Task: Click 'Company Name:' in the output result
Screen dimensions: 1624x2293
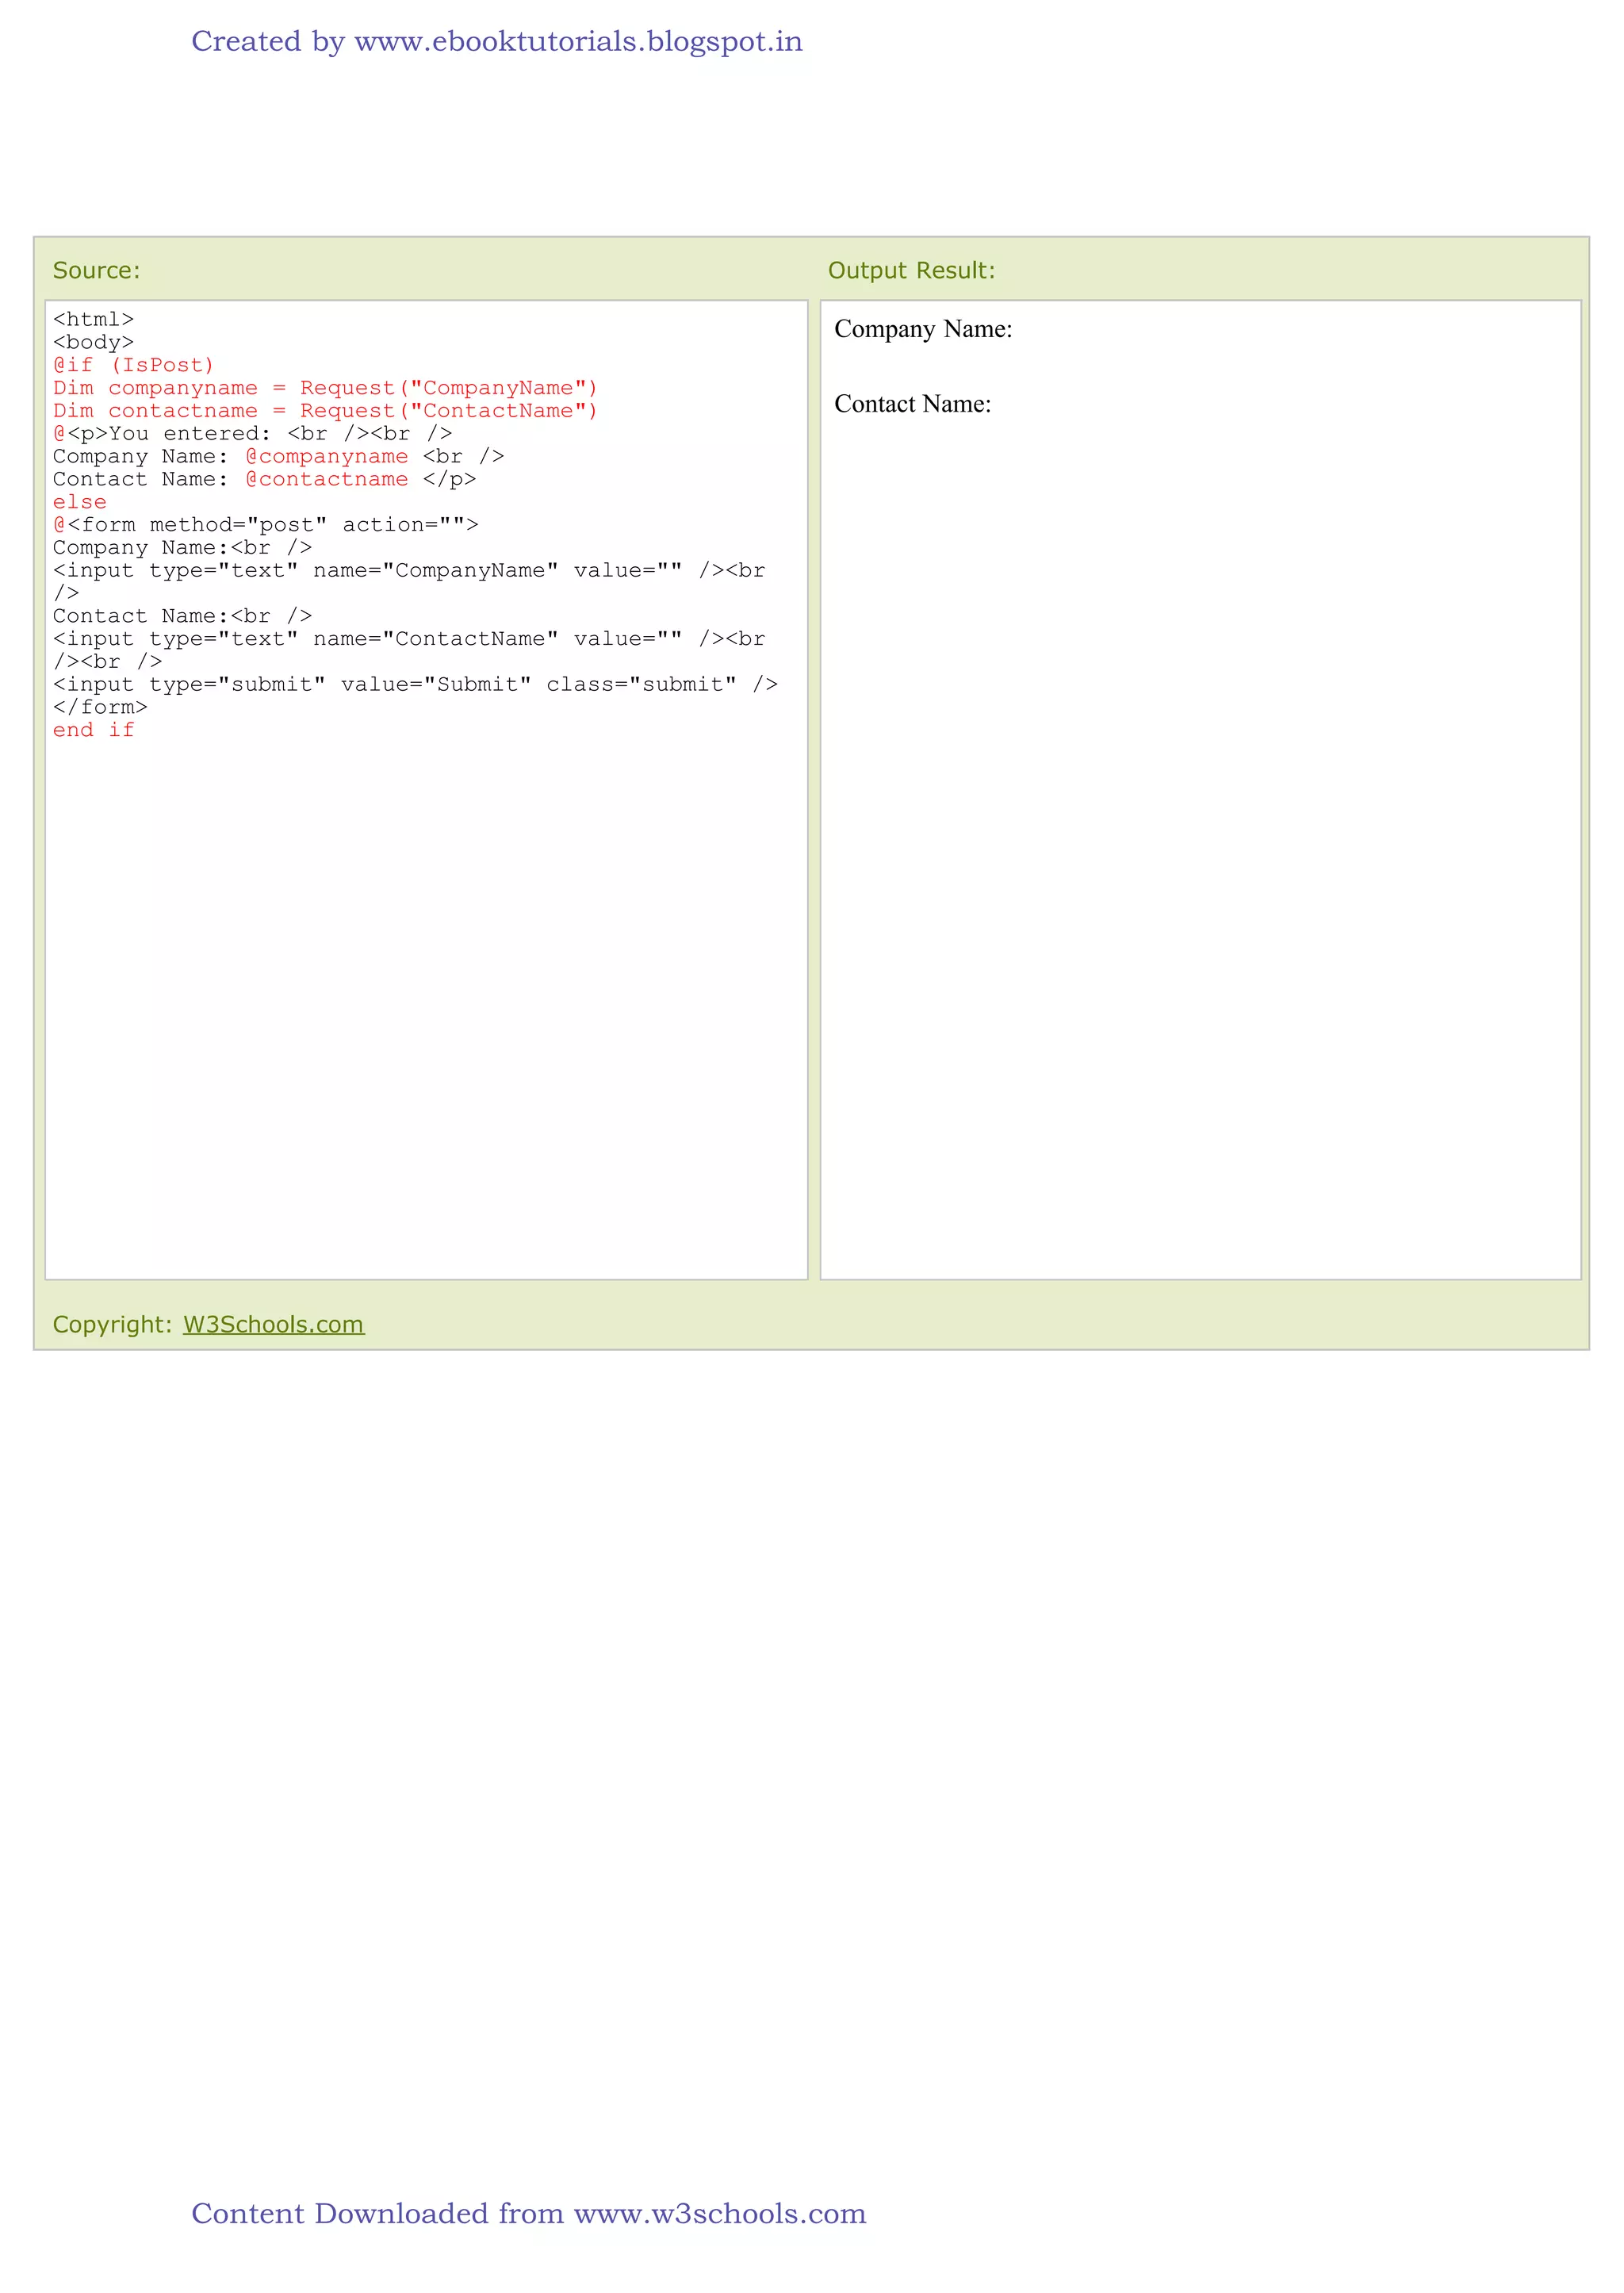Action: point(923,329)
